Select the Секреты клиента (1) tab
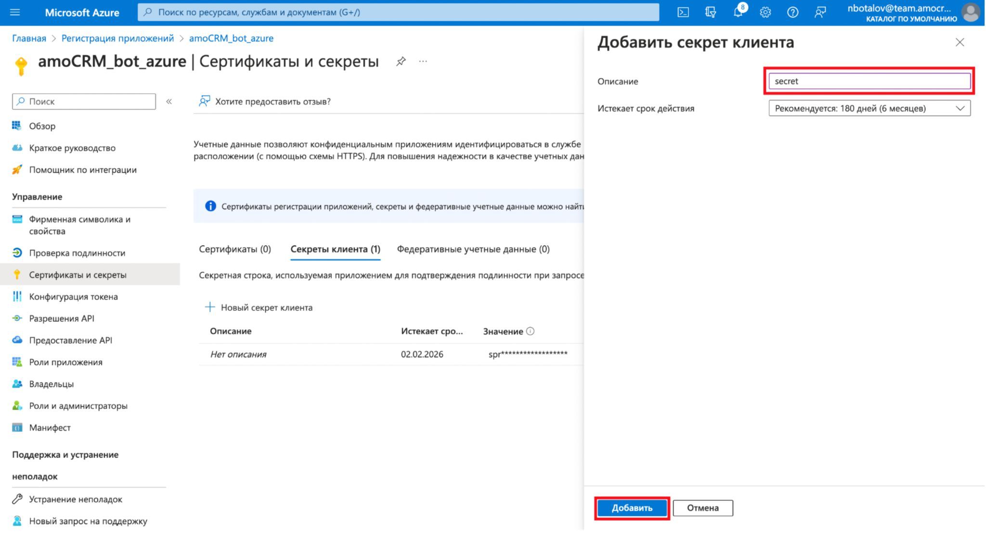 335,249
